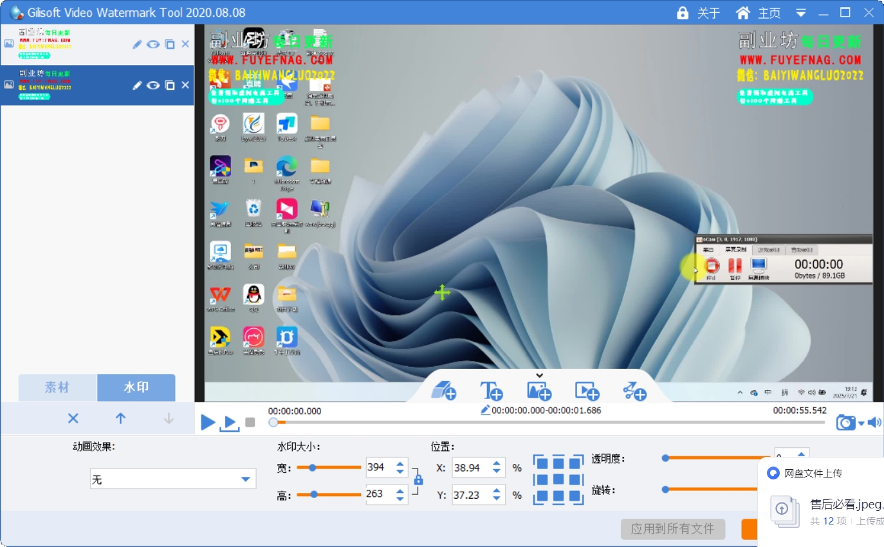Mute audio with the speaker icon
This screenshot has width=884, height=547.
click(874, 423)
